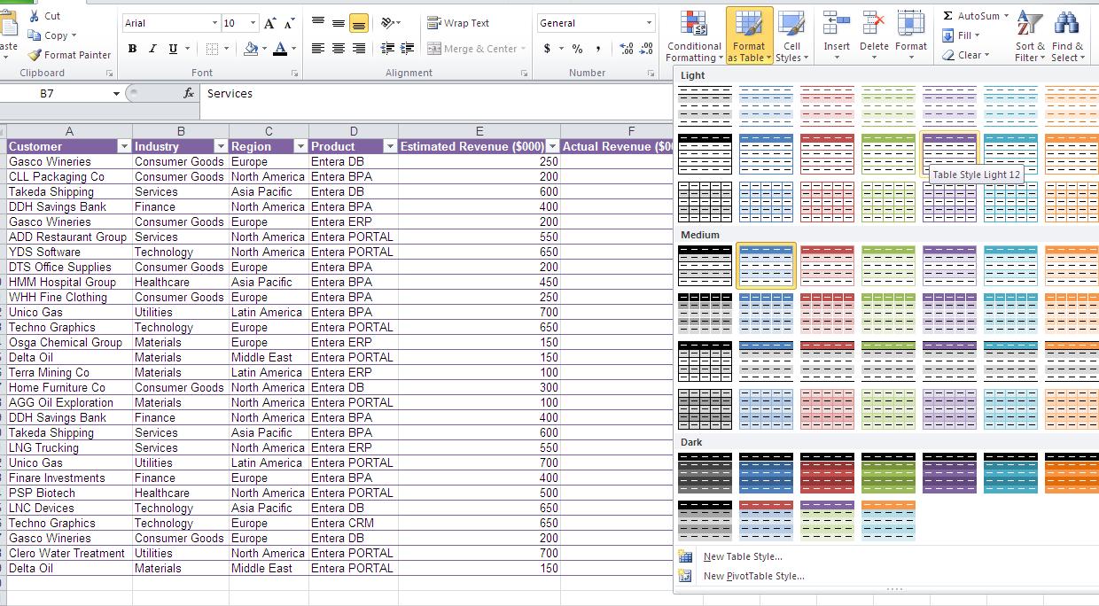Toggle bold formatting
The height and width of the screenshot is (606, 1099).
click(x=132, y=49)
